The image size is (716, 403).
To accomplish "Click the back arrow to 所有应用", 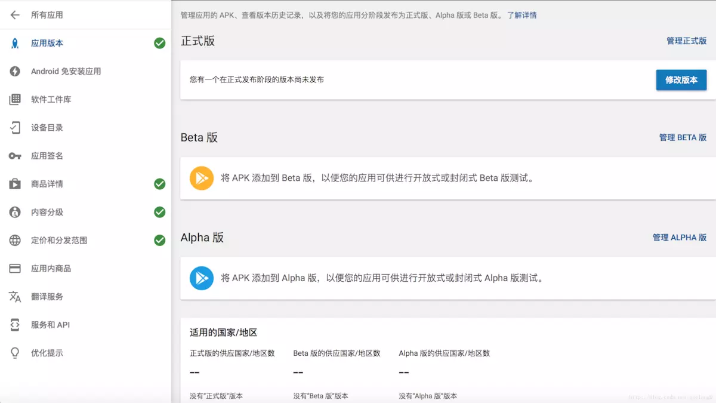I will [x=14, y=15].
